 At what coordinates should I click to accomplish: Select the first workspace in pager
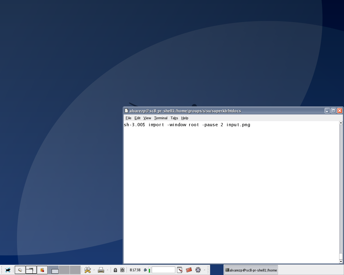point(53,270)
